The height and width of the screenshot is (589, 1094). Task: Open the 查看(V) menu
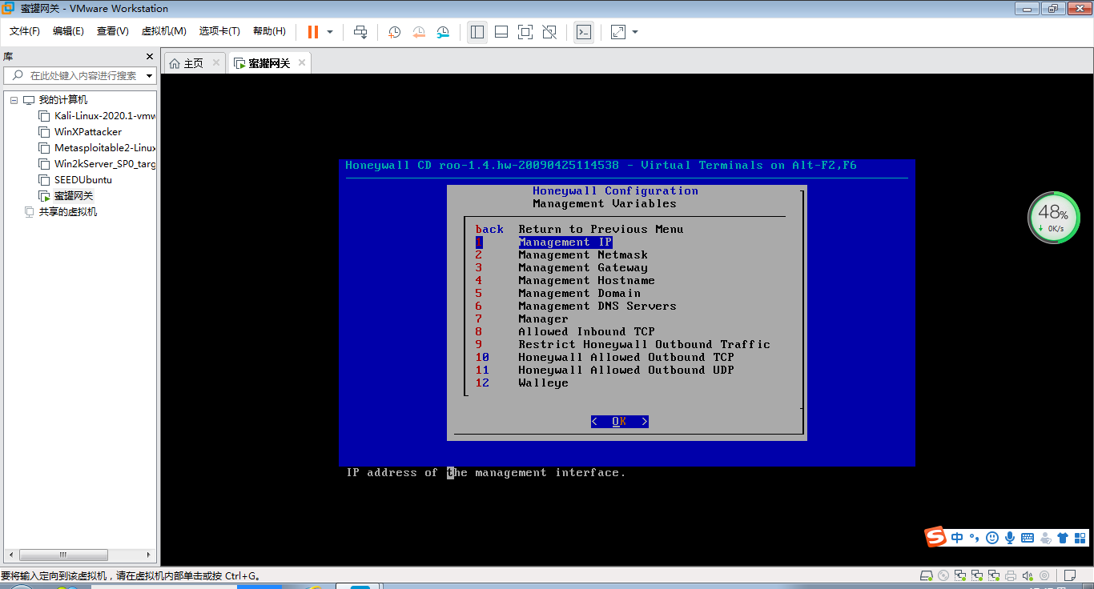click(x=113, y=31)
